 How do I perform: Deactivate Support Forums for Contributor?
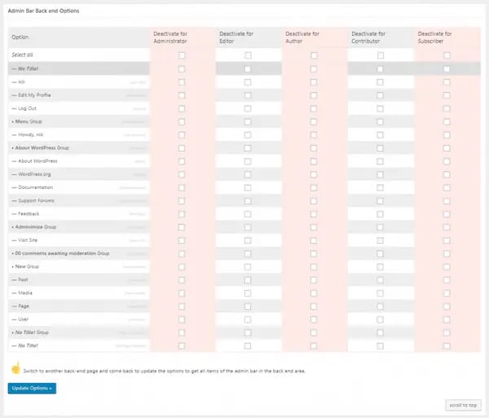380,200
